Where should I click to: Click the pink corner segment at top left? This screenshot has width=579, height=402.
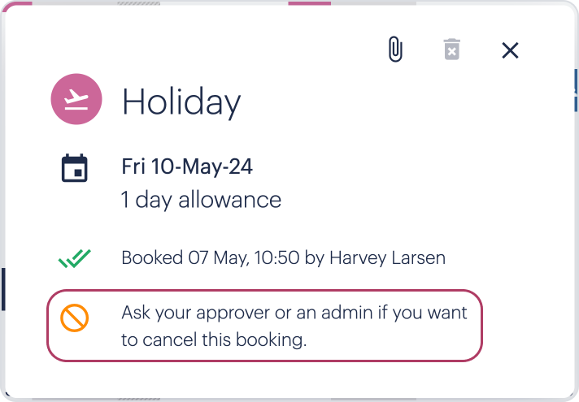(16, 5)
